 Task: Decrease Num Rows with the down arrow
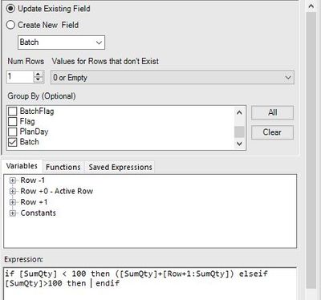click(x=39, y=79)
